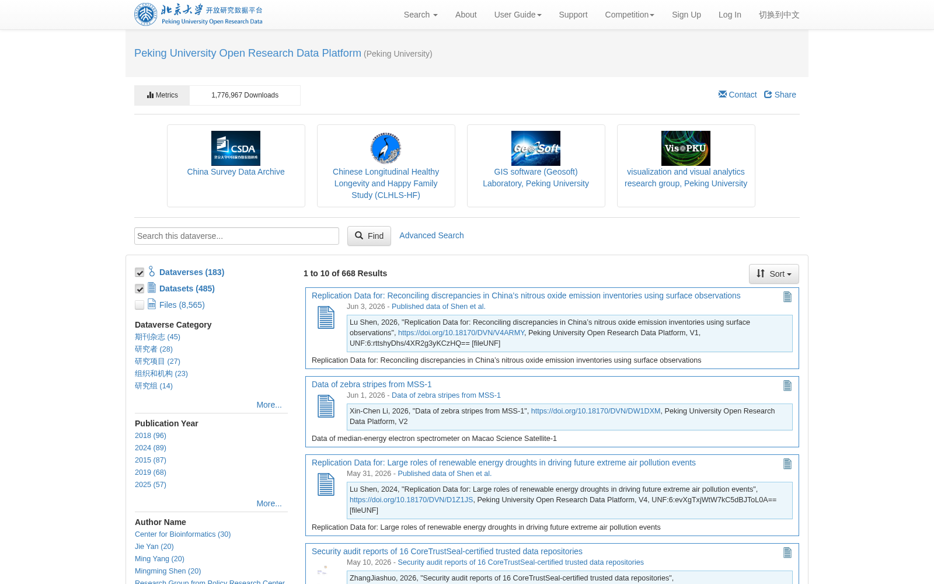
Task: Click the Datasets document icon in facets
Action: point(152,287)
